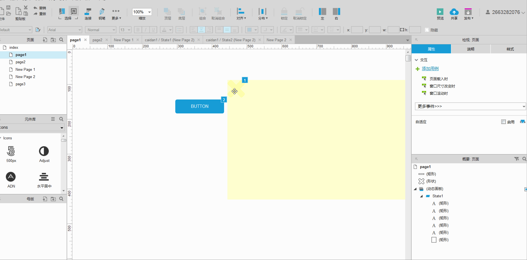Launch the Preview (预览) play icon
The width and height of the screenshot is (527, 260).
click(x=440, y=12)
